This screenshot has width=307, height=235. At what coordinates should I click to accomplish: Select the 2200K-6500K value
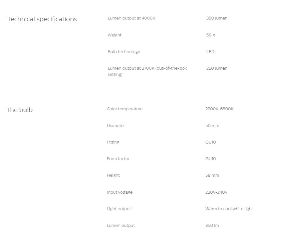tap(219, 109)
